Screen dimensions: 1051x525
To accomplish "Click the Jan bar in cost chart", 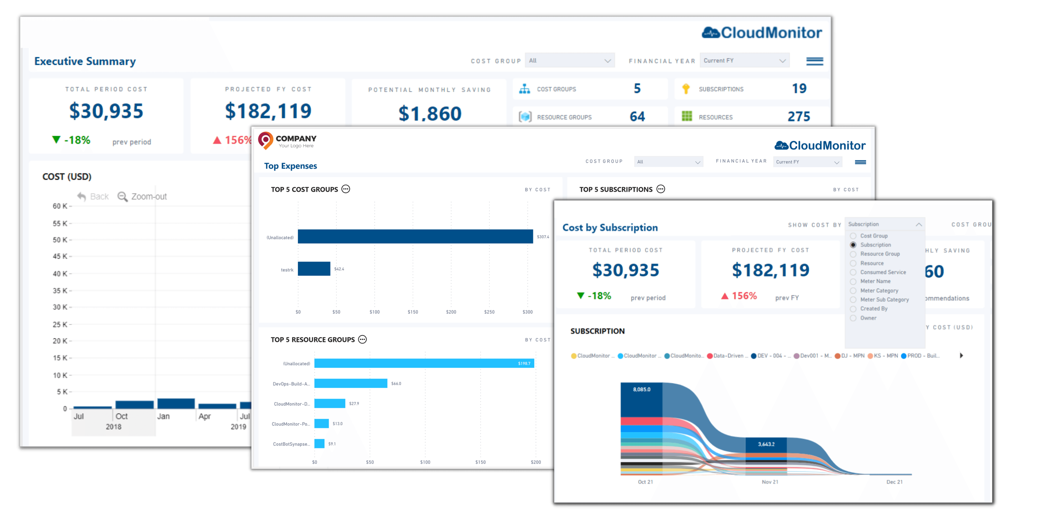I will (176, 403).
